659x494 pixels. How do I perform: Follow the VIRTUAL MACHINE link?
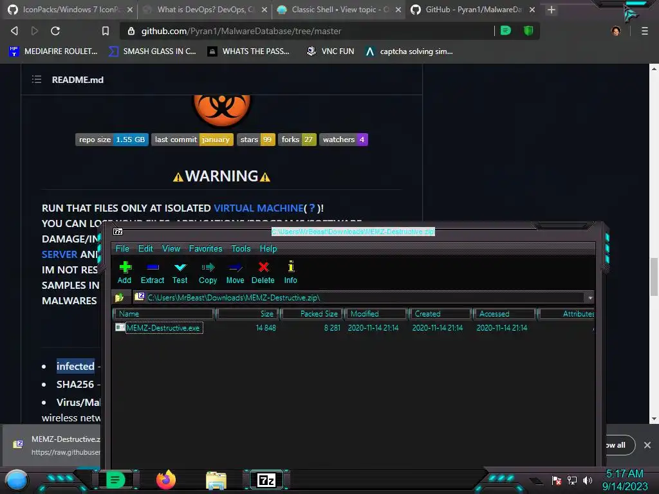coord(259,208)
